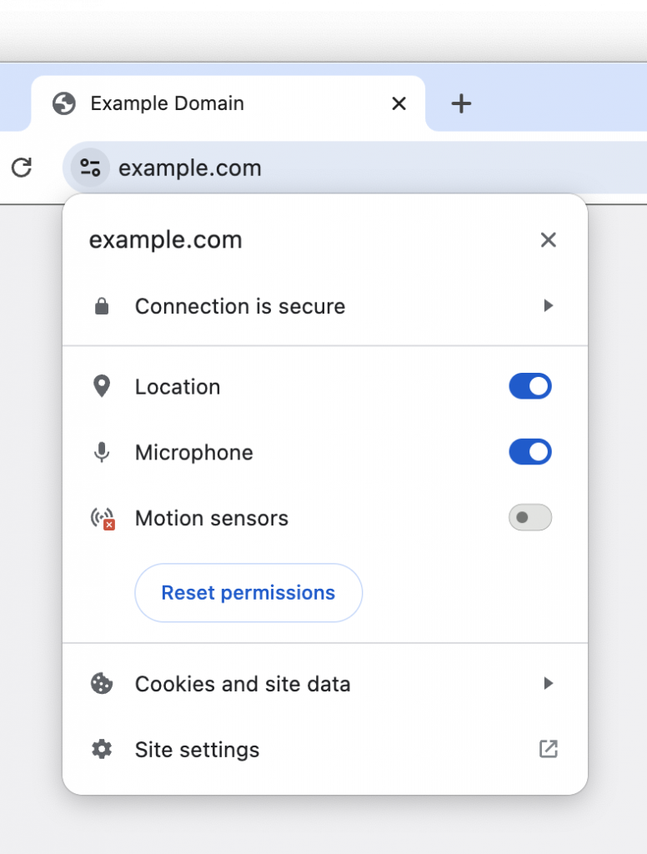
Task: Enable the Motion sensors toggle
Action: coord(530,517)
